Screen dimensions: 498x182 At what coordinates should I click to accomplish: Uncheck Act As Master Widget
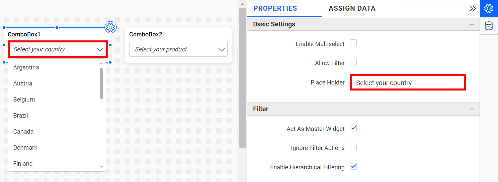(x=353, y=128)
